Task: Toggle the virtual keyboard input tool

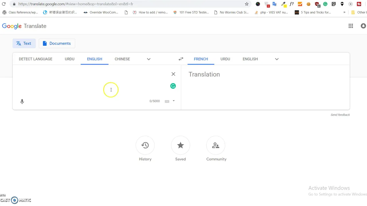Action: (167, 101)
